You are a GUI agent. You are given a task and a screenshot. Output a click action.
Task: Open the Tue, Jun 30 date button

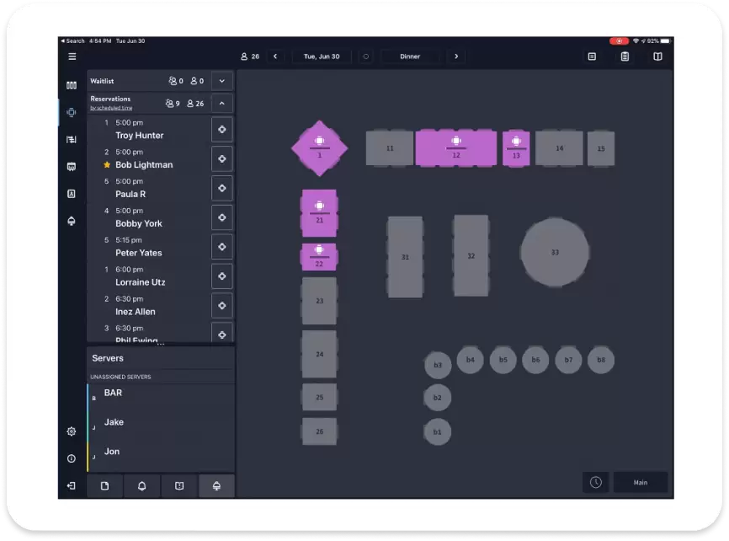[x=322, y=56]
